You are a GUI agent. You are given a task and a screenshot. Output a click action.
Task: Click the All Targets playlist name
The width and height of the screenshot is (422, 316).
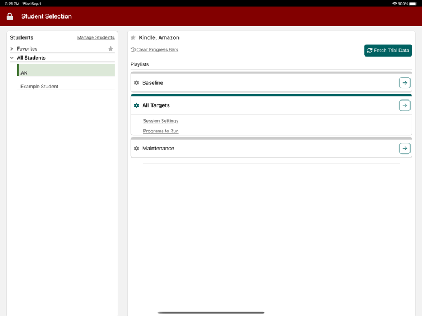click(x=156, y=105)
